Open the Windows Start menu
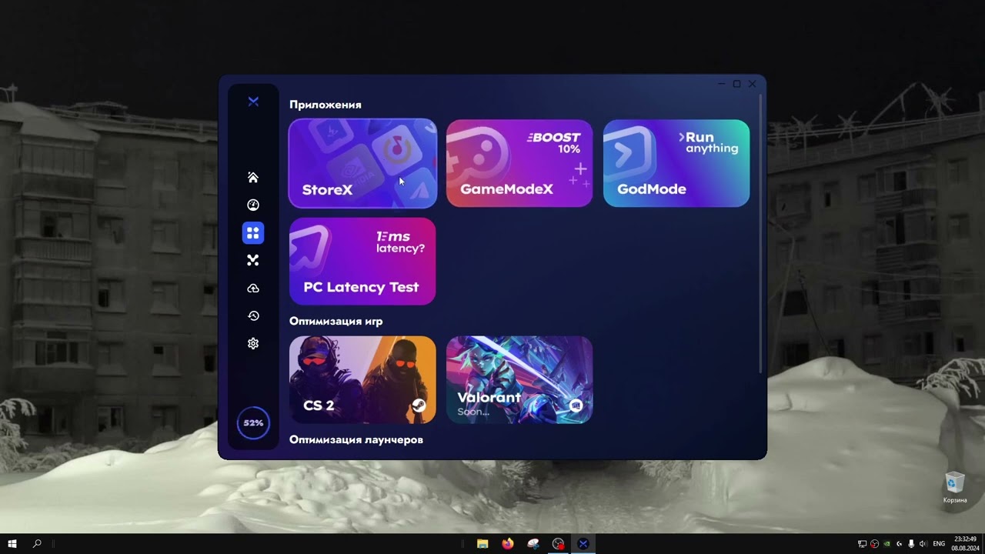Image resolution: width=985 pixels, height=554 pixels. point(12,544)
